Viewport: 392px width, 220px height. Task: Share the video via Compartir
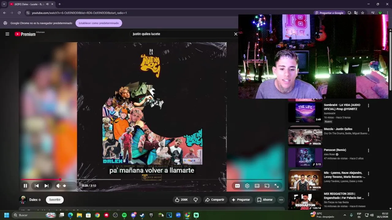coord(215,200)
